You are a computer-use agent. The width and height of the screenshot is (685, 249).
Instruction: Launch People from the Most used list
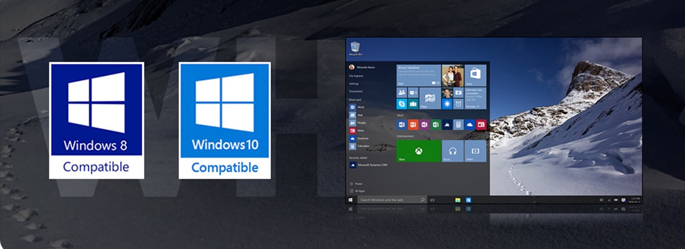(x=357, y=123)
